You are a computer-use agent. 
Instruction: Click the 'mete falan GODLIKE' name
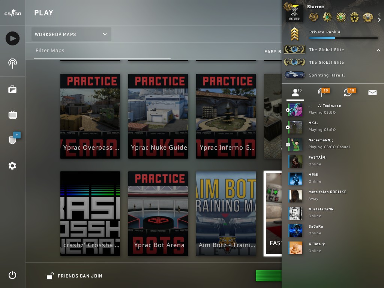[x=327, y=192]
